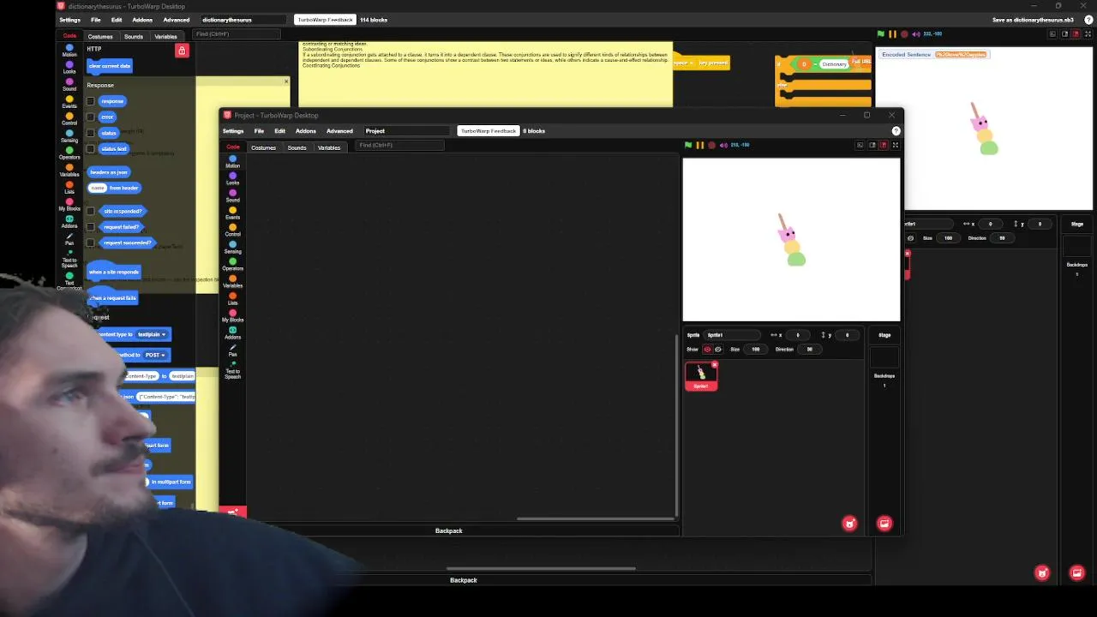Select Events category in Project window
The width and height of the screenshot is (1097, 617).
(x=232, y=213)
